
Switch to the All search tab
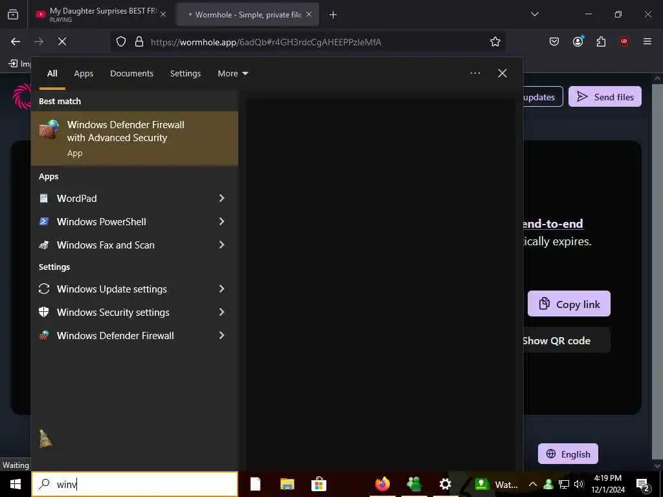coord(52,74)
